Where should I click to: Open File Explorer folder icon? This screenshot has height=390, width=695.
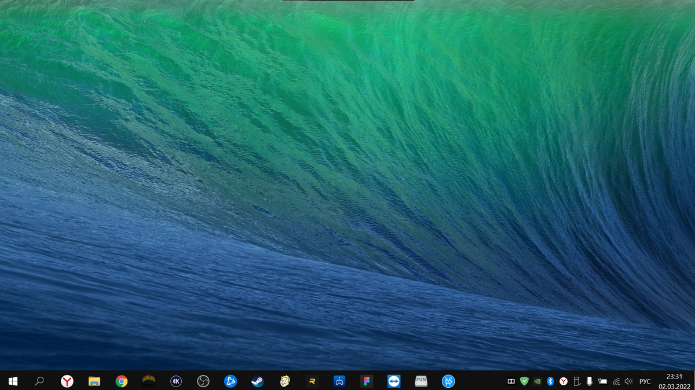[94, 381]
